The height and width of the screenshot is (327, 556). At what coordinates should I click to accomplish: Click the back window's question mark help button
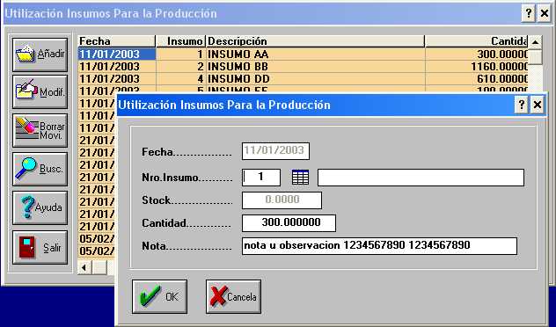coord(529,13)
